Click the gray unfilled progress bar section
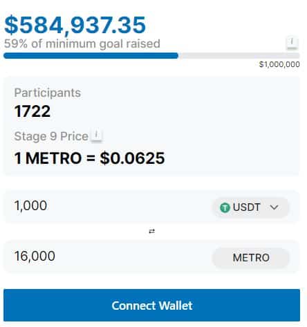307x327 pixels. pos(239,55)
